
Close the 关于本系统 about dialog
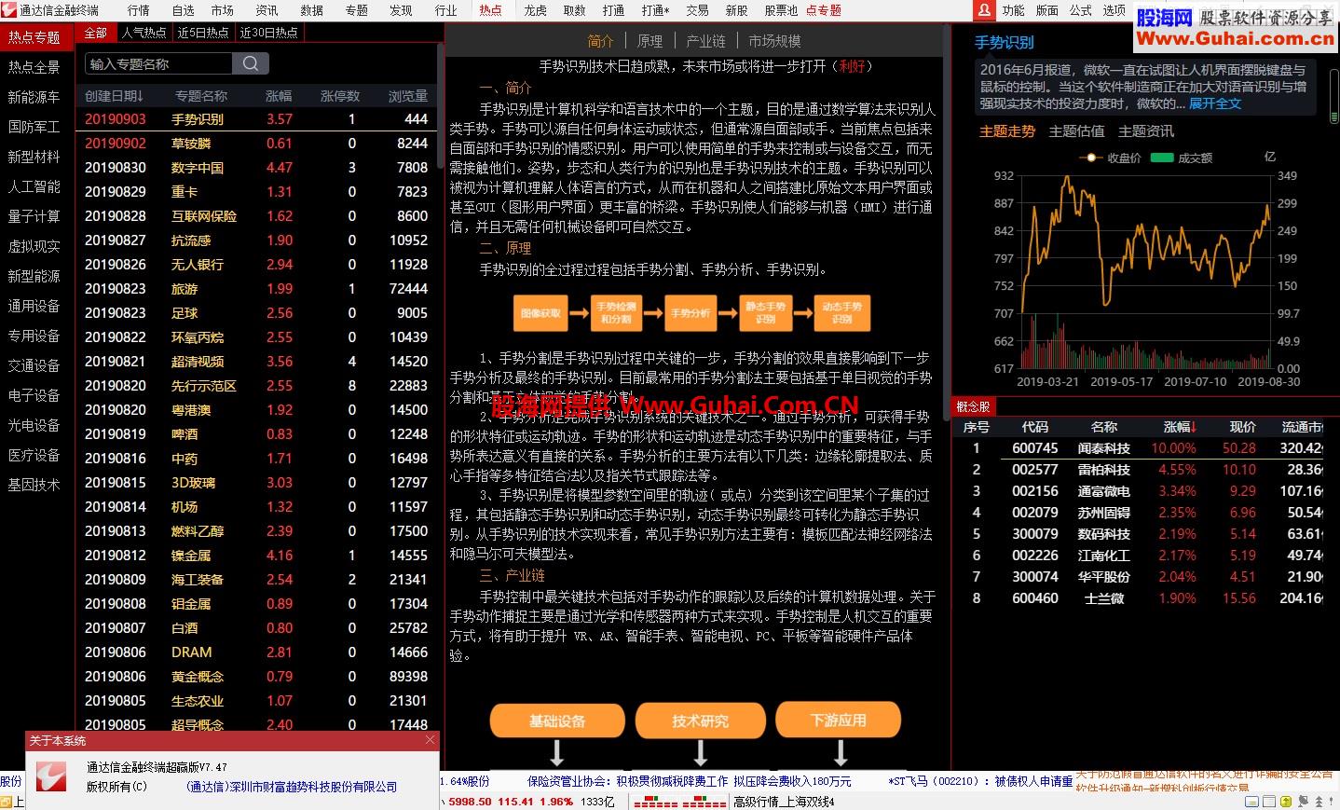pyautogui.click(x=430, y=740)
